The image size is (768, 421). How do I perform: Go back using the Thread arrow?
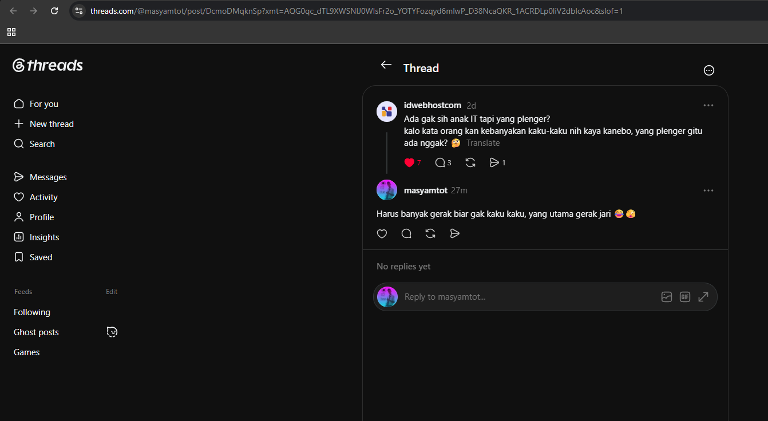coord(386,65)
